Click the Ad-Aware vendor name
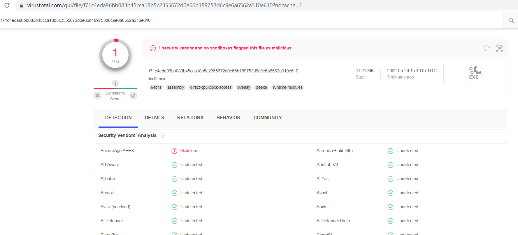518x235 pixels. click(x=110, y=165)
